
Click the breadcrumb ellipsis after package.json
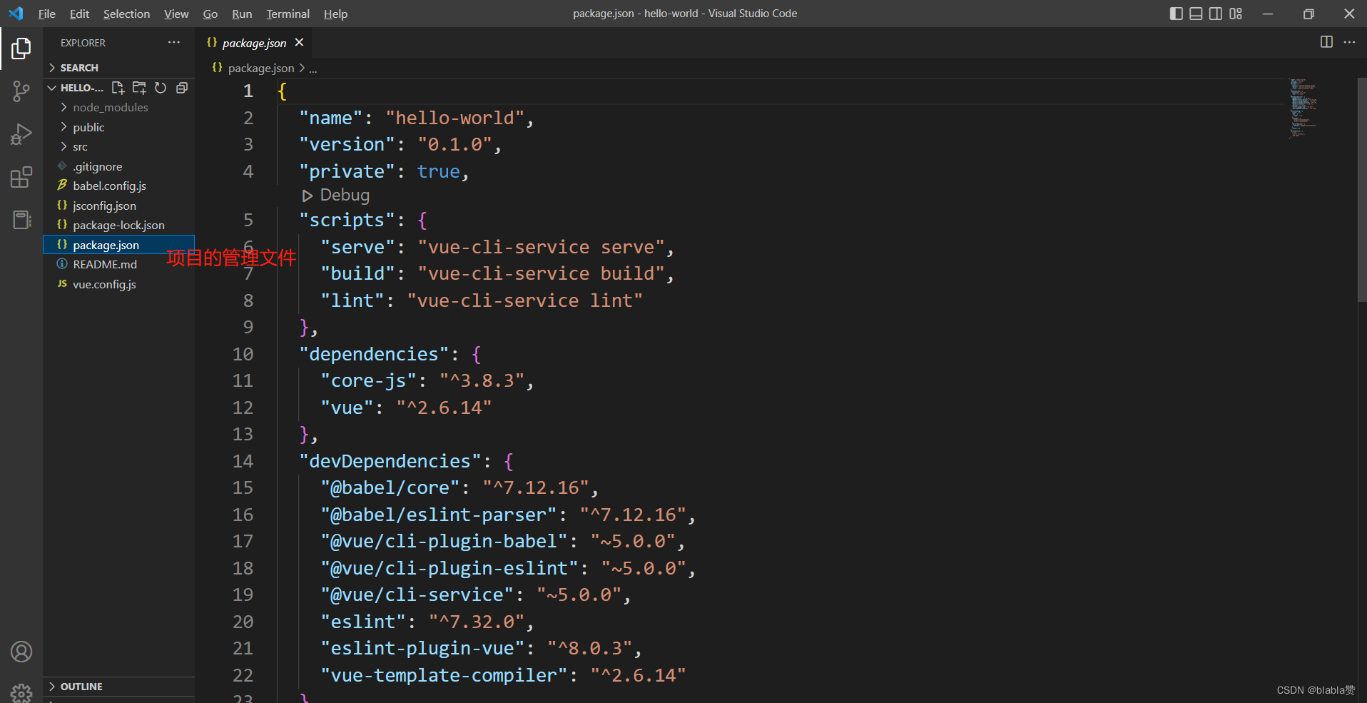coord(313,69)
